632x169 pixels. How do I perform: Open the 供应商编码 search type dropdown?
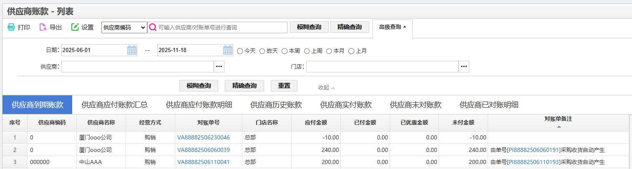(x=124, y=27)
